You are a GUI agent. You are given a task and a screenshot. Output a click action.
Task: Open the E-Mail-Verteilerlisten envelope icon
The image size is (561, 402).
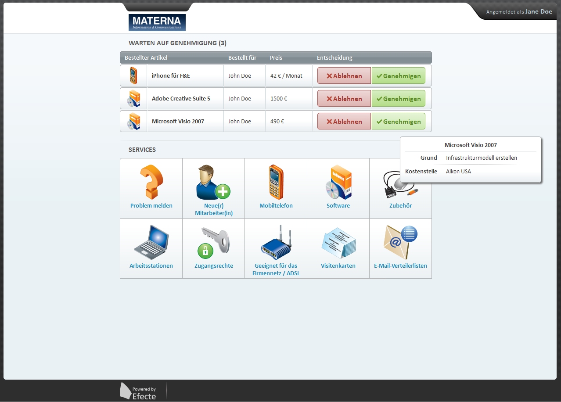tap(401, 242)
